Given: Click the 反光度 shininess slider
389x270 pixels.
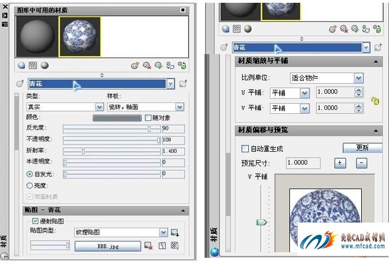Looking at the screenshot, I should (111, 129).
